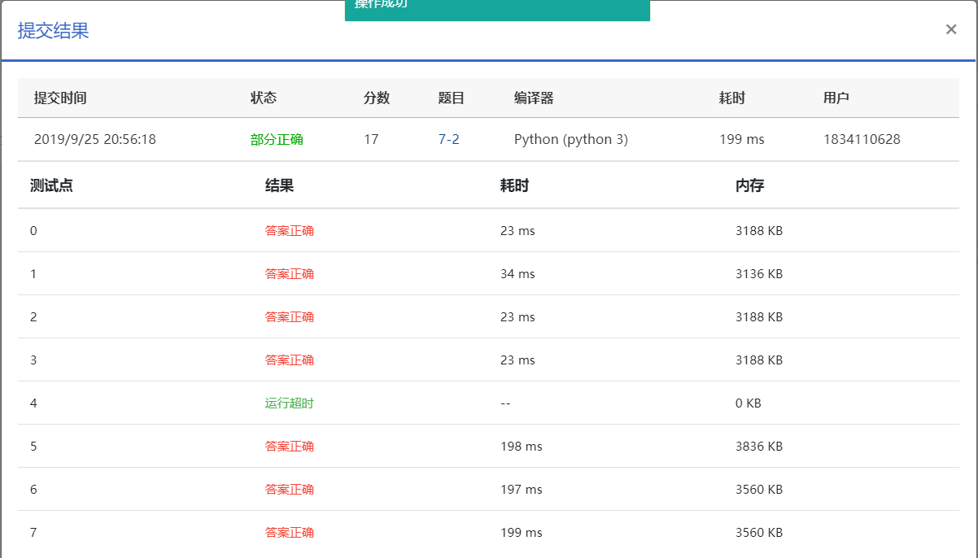This screenshot has width=978, height=558.
Task: Select the 23 ms time of test point 2
Action: coord(517,316)
